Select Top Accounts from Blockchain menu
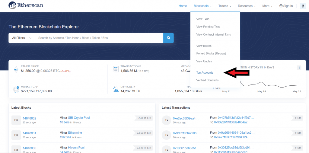309x153 pixels. click(x=205, y=73)
